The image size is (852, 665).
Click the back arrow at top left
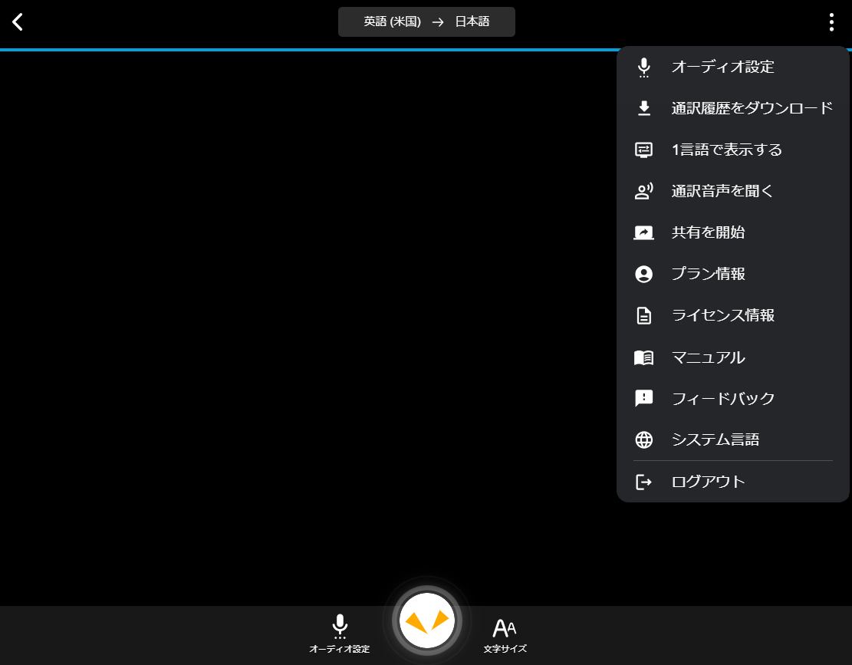(17, 22)
